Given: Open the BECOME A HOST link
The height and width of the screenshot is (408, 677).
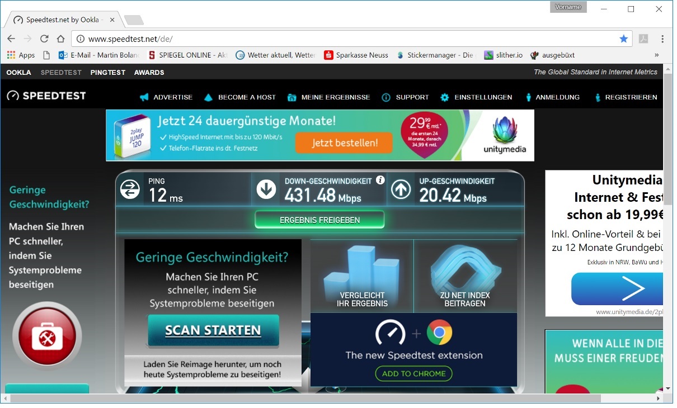Looking at the screenshot, I should click(247, 97).
